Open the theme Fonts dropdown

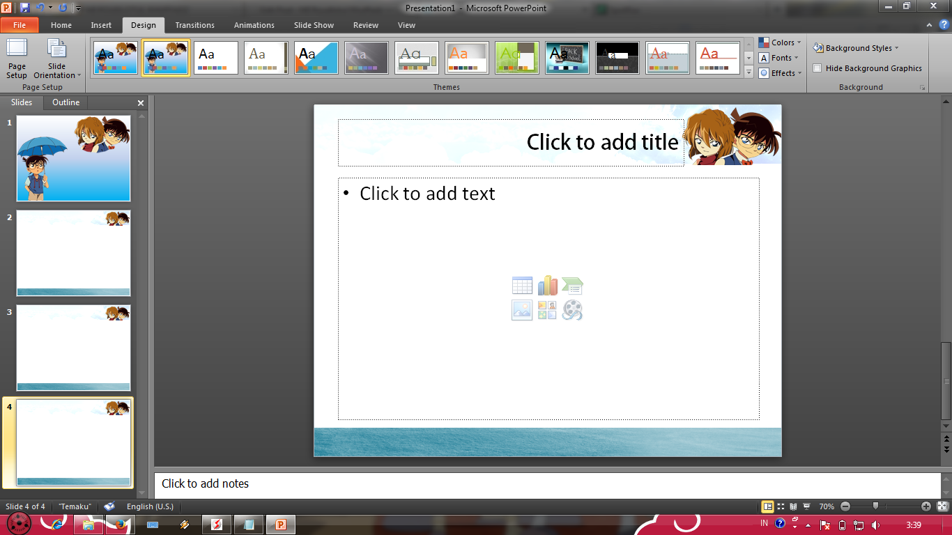778,58
